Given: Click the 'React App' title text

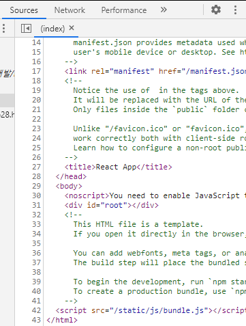Looking at the screenshot, I should (116, 167).
